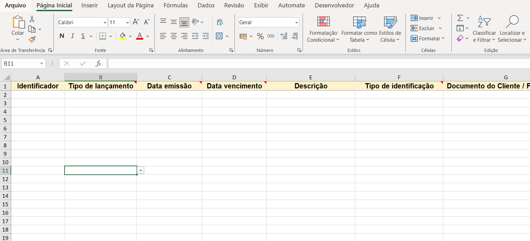Click the AutoSum sigma icon
Image resolution: width=530 pixels, height=241 pixels.
pos(460,18)
